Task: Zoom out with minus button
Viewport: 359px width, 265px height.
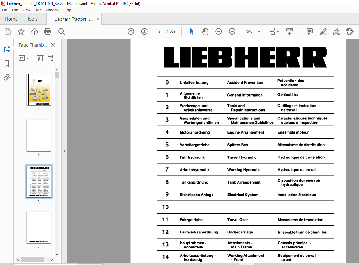Action: [x=218, y=32]
